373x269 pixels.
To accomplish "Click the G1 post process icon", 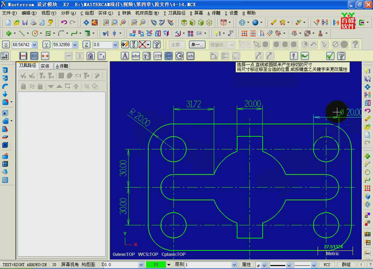I will pos(78,76).
